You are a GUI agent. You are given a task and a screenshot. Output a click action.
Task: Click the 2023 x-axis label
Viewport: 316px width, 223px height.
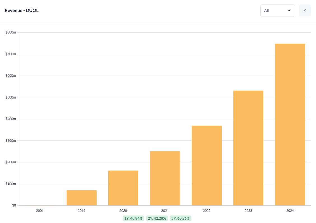coord(248,211)
